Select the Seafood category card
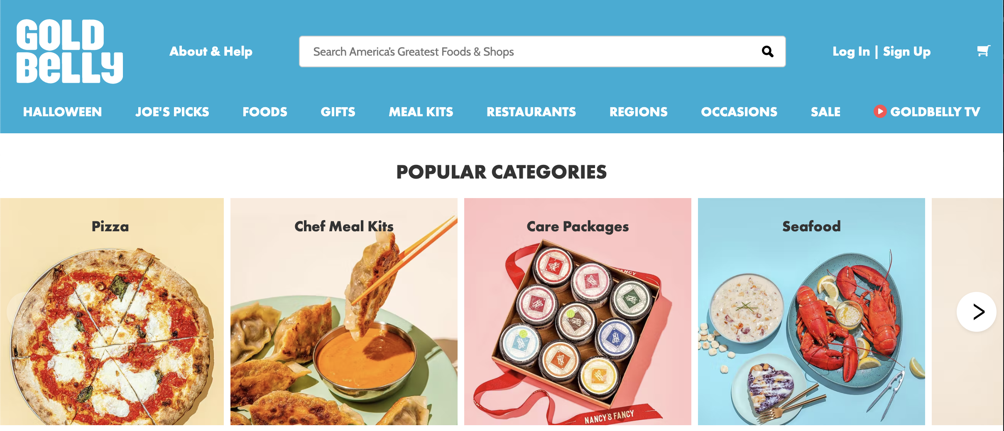The height and width of the screenshot is (431, 1004). coord(811,311)
